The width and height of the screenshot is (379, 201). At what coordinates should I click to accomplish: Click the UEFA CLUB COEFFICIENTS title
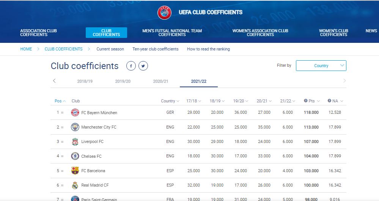click(211, 12)
